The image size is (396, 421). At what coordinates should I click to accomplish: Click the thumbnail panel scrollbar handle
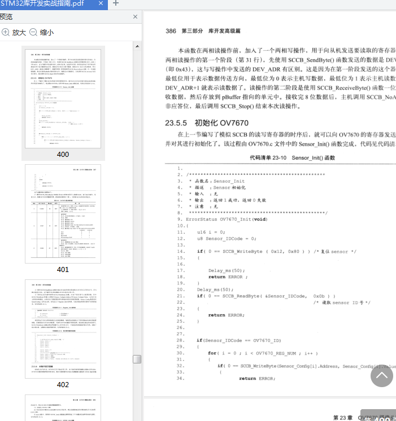click(x=137, y=359)
